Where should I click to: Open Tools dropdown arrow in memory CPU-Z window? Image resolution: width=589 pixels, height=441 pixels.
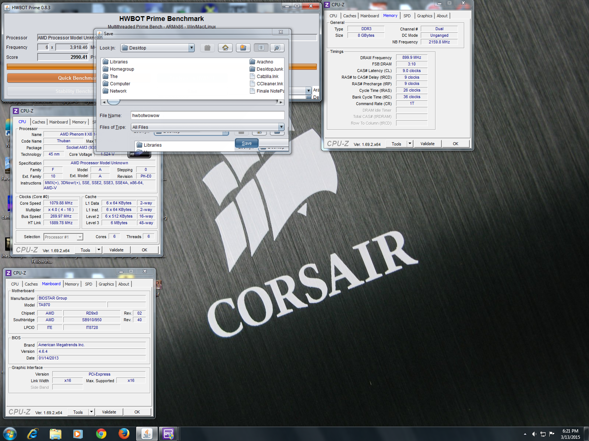coord(410,144)
